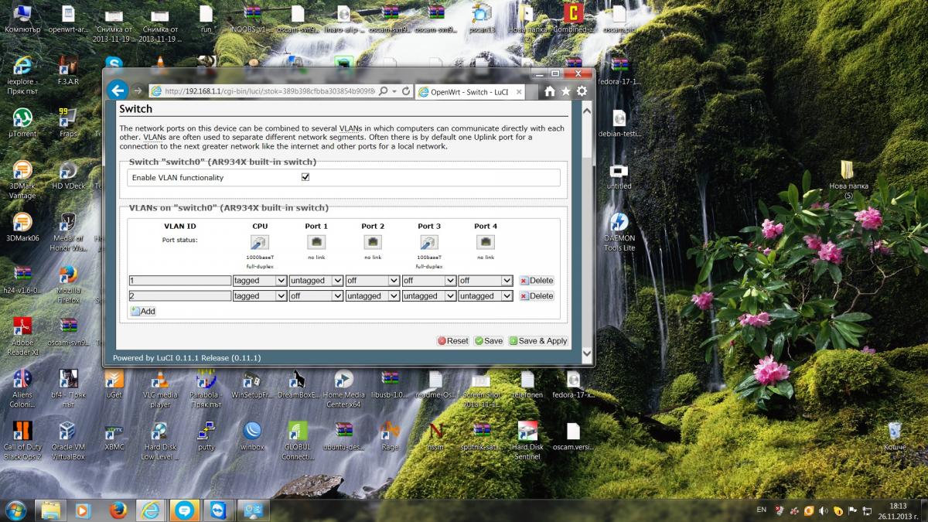Open the Recycle Bin on the desktop
Image resolution: width=928 pixels, height=522 pixels.
895,432
